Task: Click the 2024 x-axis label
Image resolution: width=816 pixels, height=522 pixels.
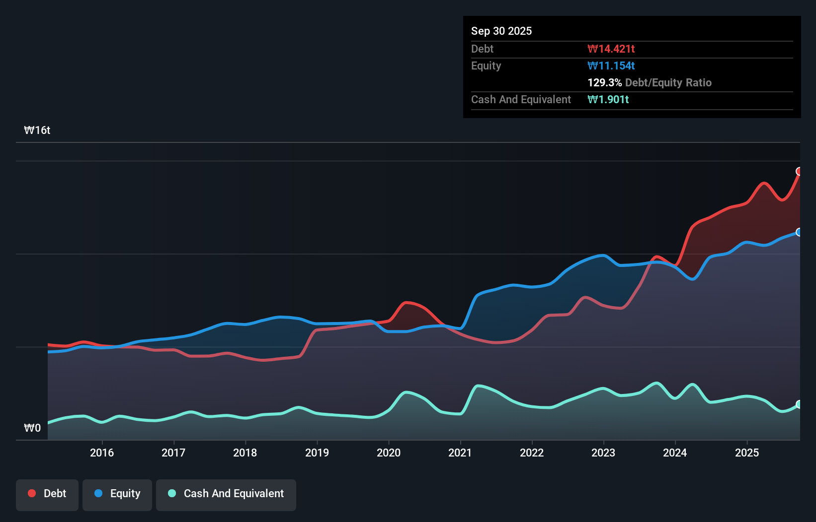Action: [675, 453]
